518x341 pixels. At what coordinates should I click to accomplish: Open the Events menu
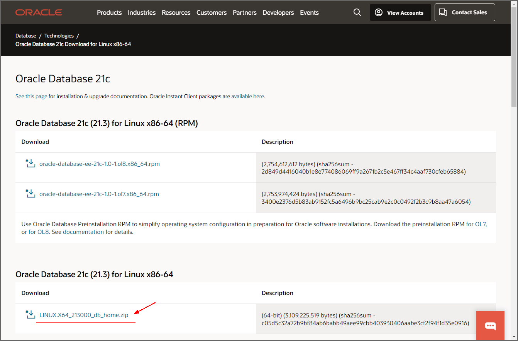click(310, 12)
